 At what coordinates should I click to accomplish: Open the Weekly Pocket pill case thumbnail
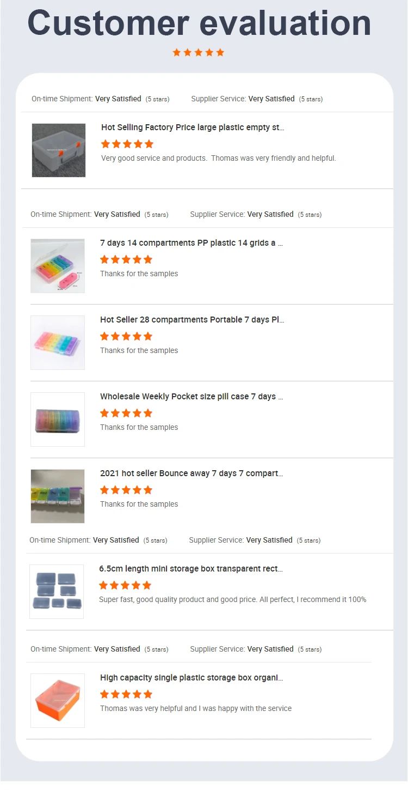[58, 420]
